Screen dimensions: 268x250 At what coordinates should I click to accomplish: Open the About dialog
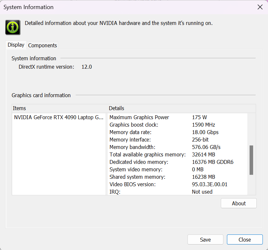point(239,203)
